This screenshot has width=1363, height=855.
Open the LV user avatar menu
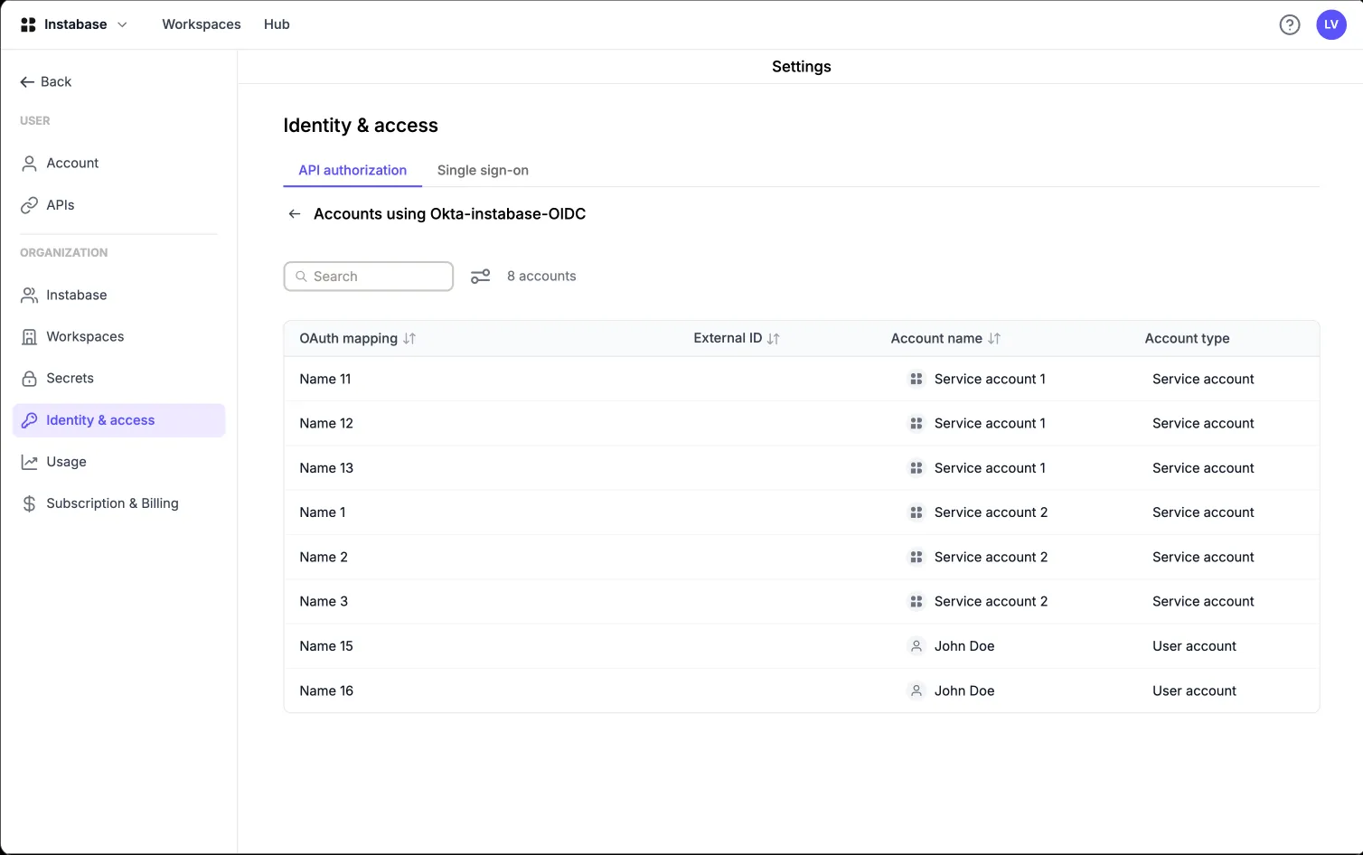(x=1331, y=24)
